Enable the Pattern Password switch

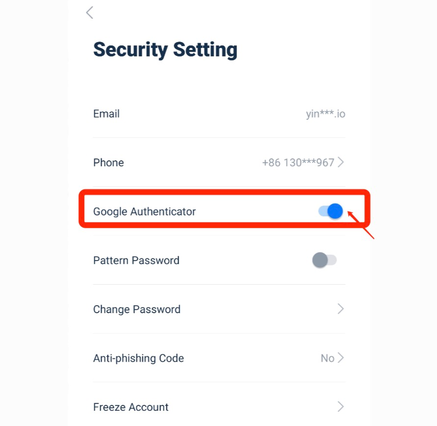point(324,260)
